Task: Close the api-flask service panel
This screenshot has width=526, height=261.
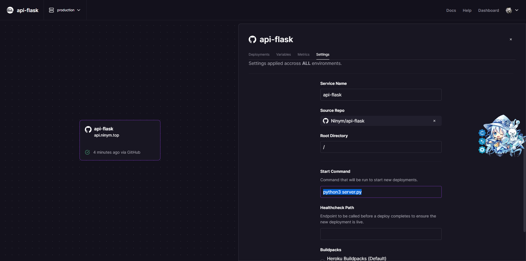Action: (x=511, y=39)
